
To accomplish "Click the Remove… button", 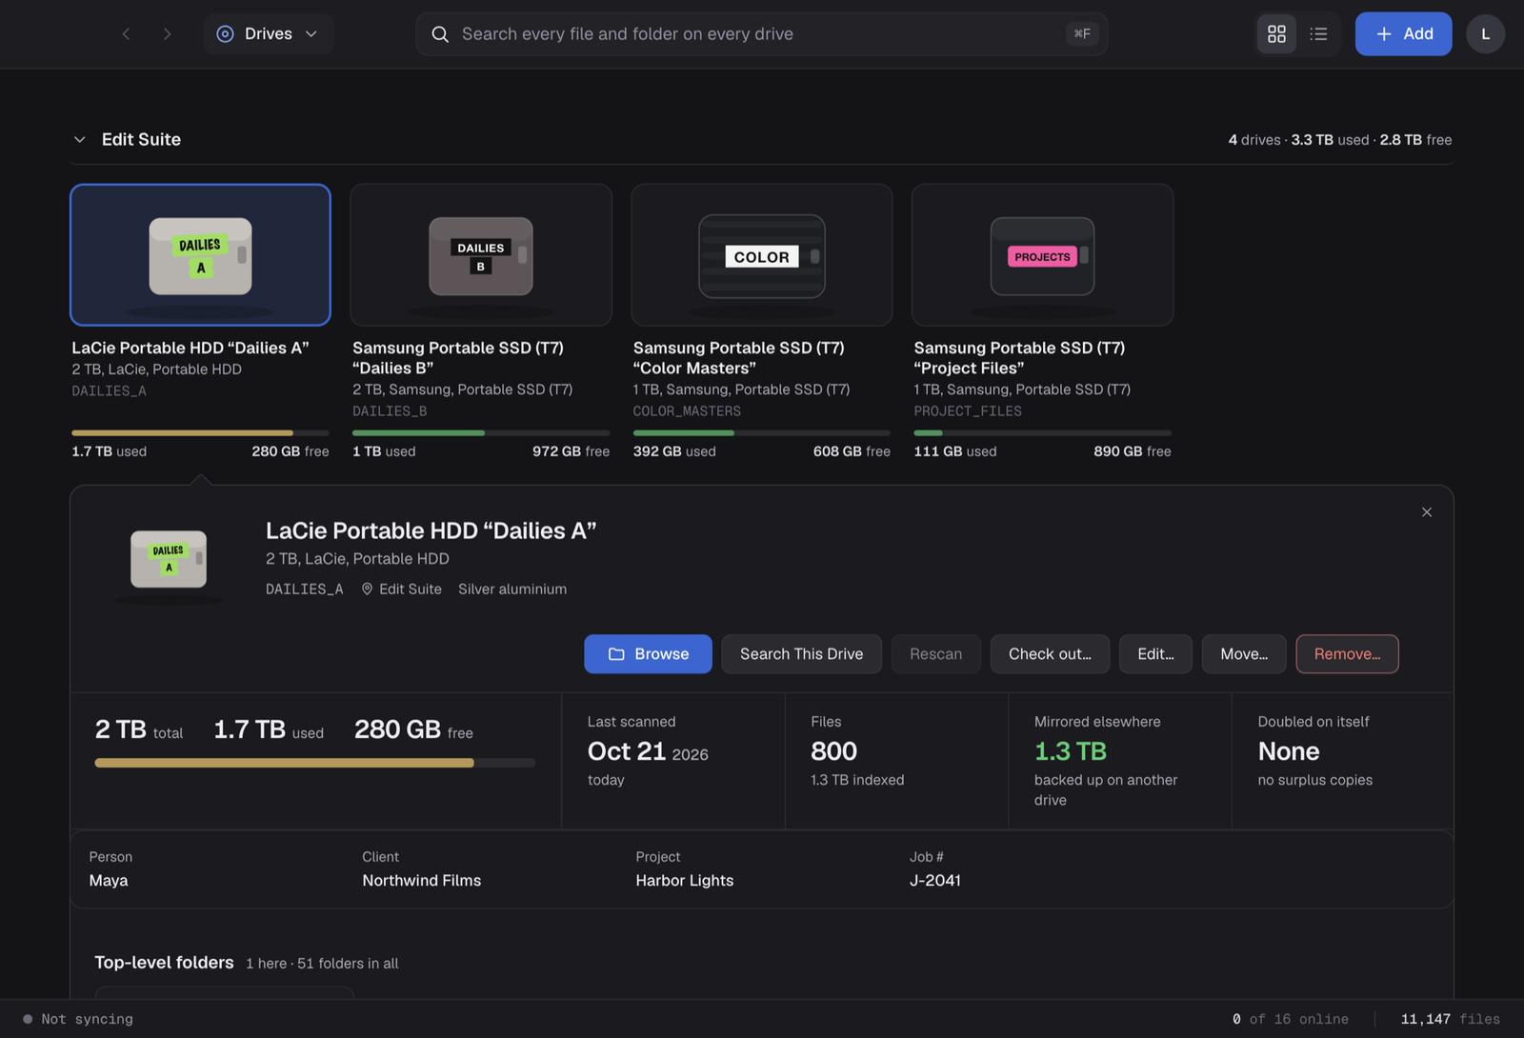I will tap(1347, 654).
